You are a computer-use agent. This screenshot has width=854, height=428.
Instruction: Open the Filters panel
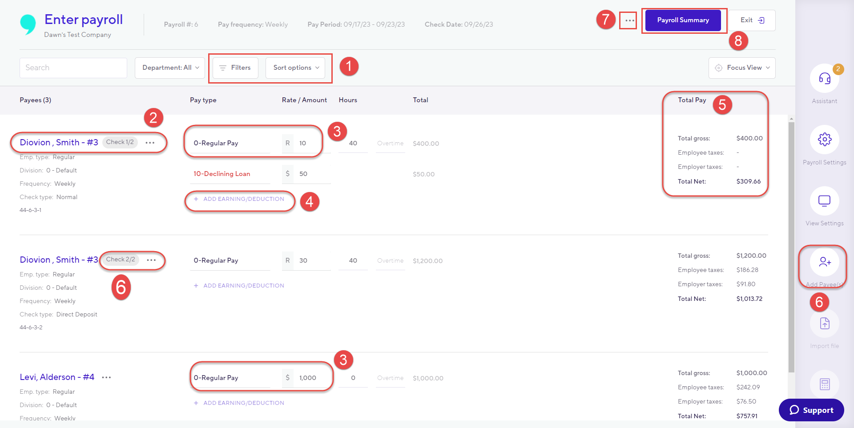click(235, 68)
